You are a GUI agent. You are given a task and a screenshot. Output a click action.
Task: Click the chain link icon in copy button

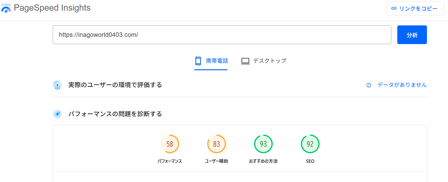pos(394,8)
